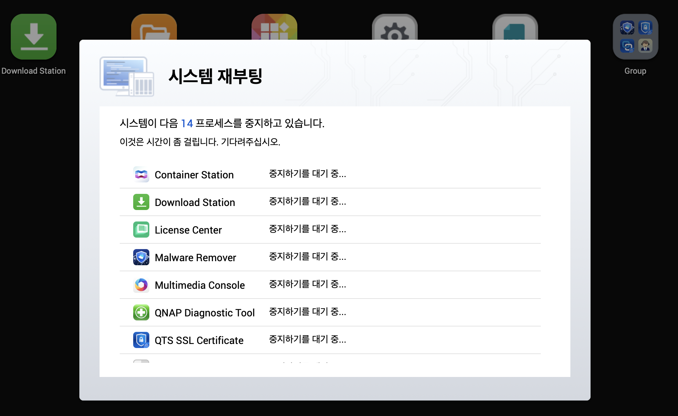Open File Station folder desktop icon

coord(154,27)
